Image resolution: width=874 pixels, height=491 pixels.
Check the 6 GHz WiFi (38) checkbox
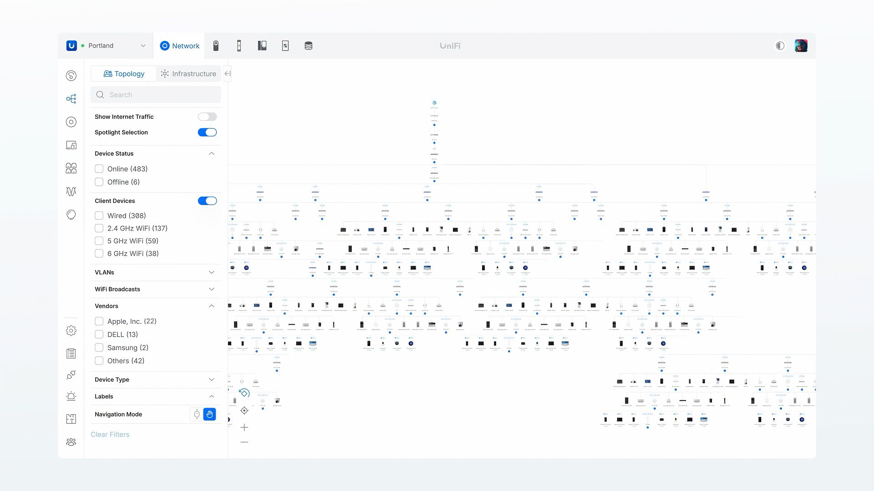click(x=99, y=254)
